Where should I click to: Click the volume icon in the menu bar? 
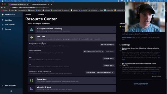click(x=137, y=1)
